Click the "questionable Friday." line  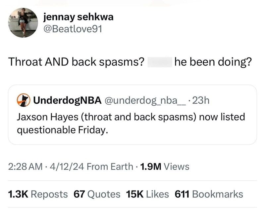coord(62,130)
